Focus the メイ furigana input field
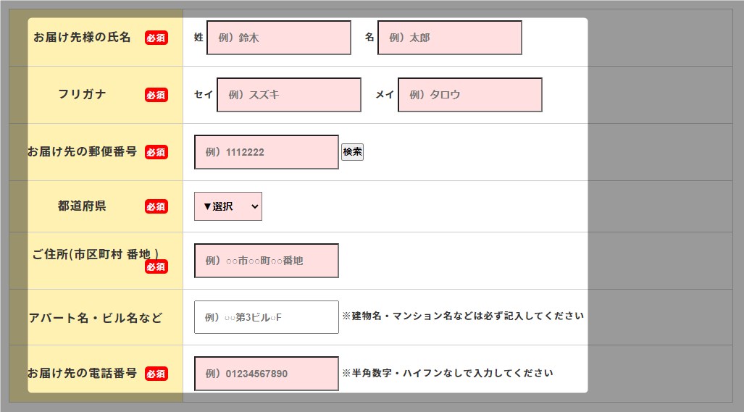 [469, 95]
